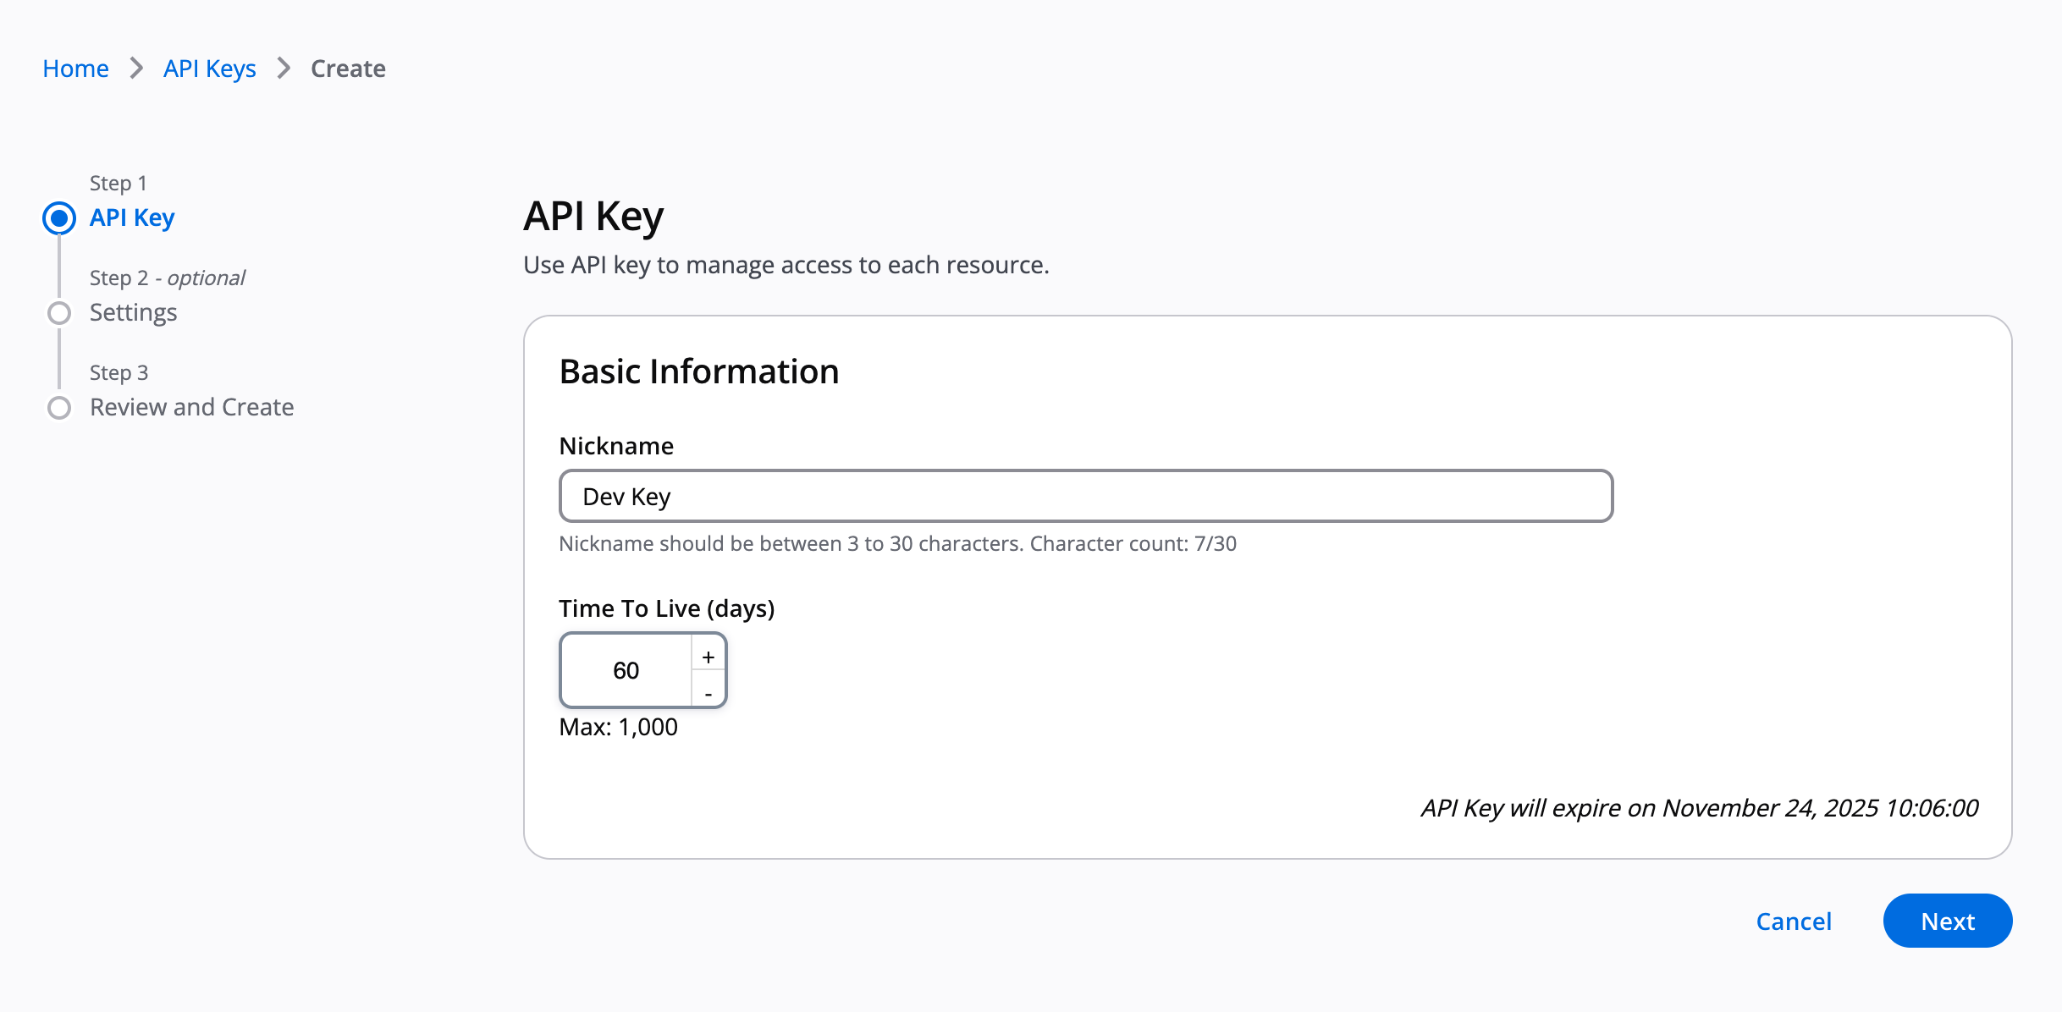Select the Step 1 API Key radio indicator
The image size is (2062, 1012).
pyautogui.click(x=59, y=218)
